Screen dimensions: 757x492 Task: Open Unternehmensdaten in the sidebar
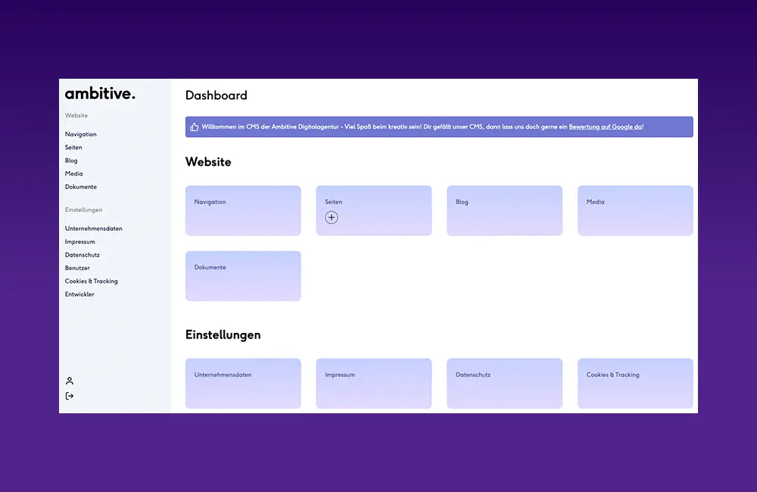(x=94, y=229)
